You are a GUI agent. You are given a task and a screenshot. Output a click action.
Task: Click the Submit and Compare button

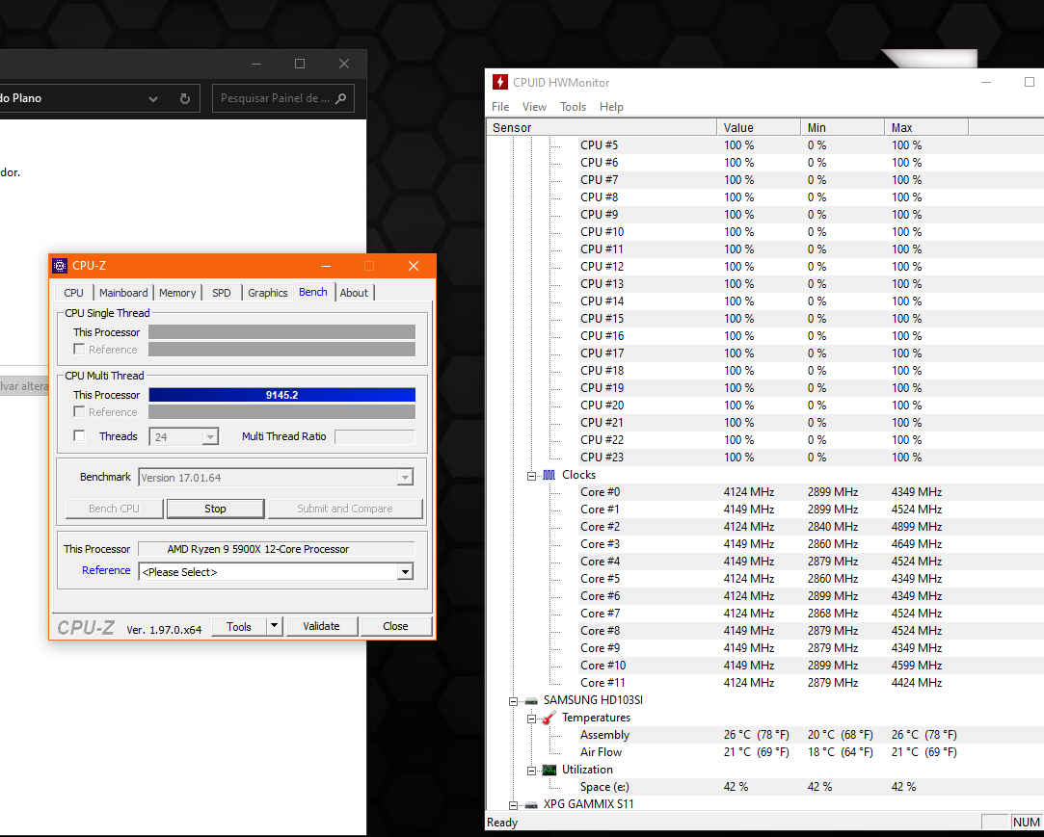[x=345, y=509]
